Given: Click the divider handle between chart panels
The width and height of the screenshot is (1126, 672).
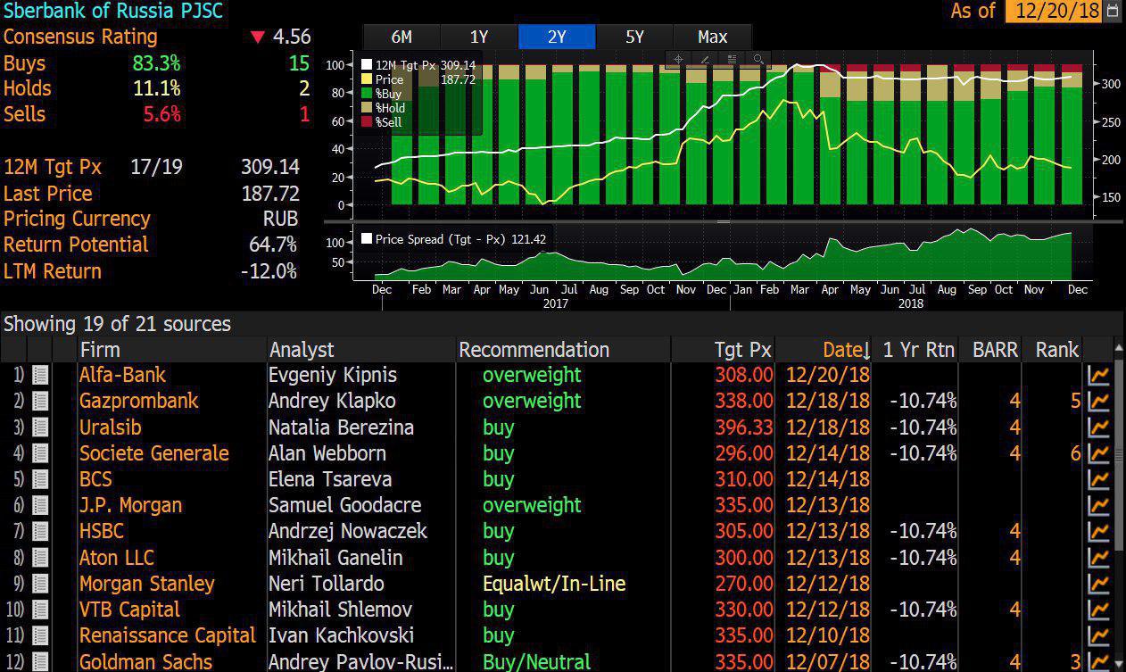Looking at the screenshot, I should [724, 221].
